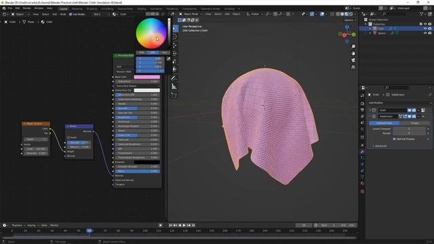Toggle camera view icon in viewport
Image resolution: width=434 pixels, height=244 pixels.
[353, 60]
